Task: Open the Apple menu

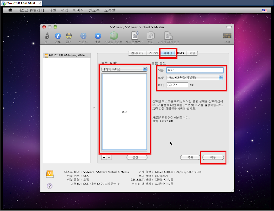Action: coord(10,10)
